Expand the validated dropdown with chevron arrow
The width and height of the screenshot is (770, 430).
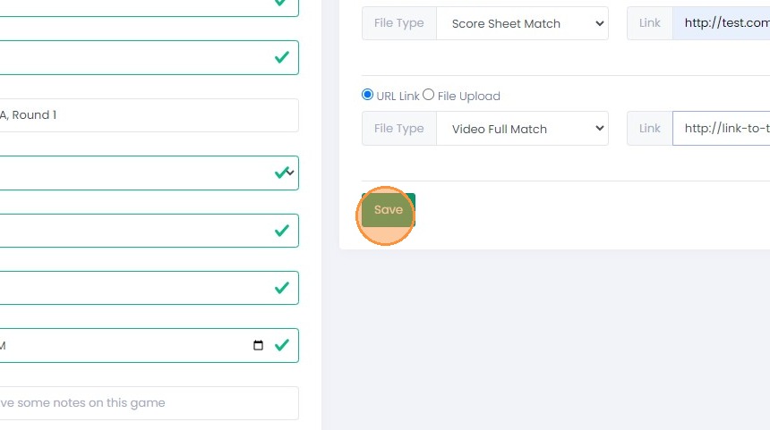[x=148, y=173]
